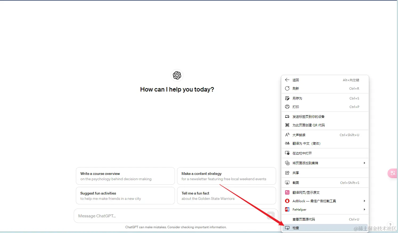Click the red AdBlock icon
Image resolution: width=398 pixels, height=233 pixels.
point(287,201)
